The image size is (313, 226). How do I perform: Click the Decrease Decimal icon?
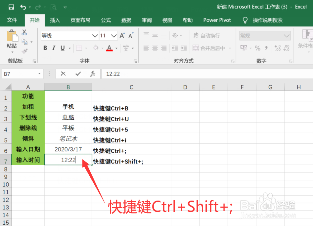coord(286,48)
